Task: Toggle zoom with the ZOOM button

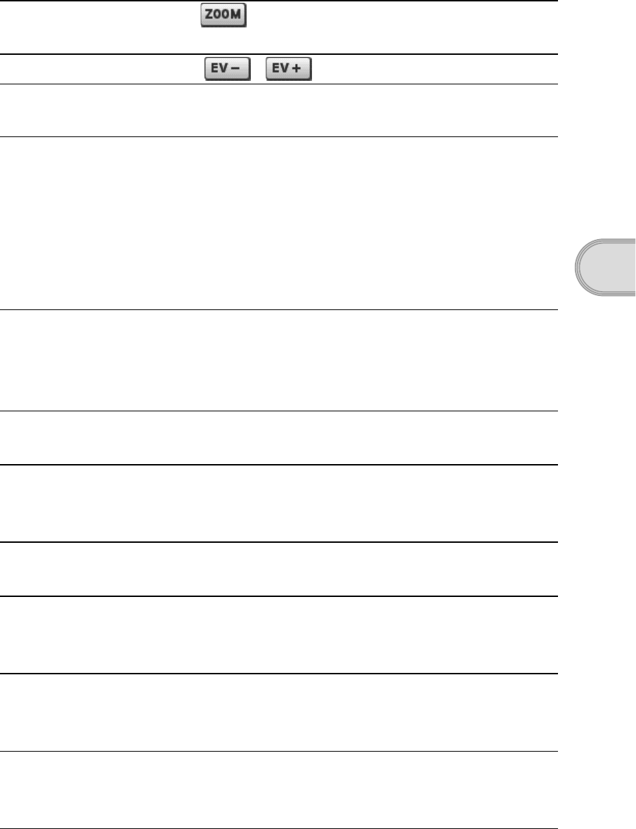Action: pyautogui.click(x=223, y=15)
